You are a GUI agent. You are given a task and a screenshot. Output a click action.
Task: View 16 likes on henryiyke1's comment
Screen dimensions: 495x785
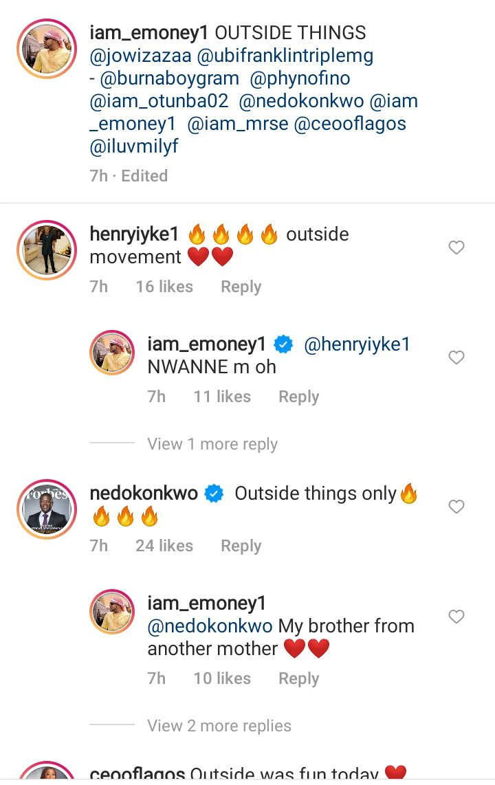point(164,287)
